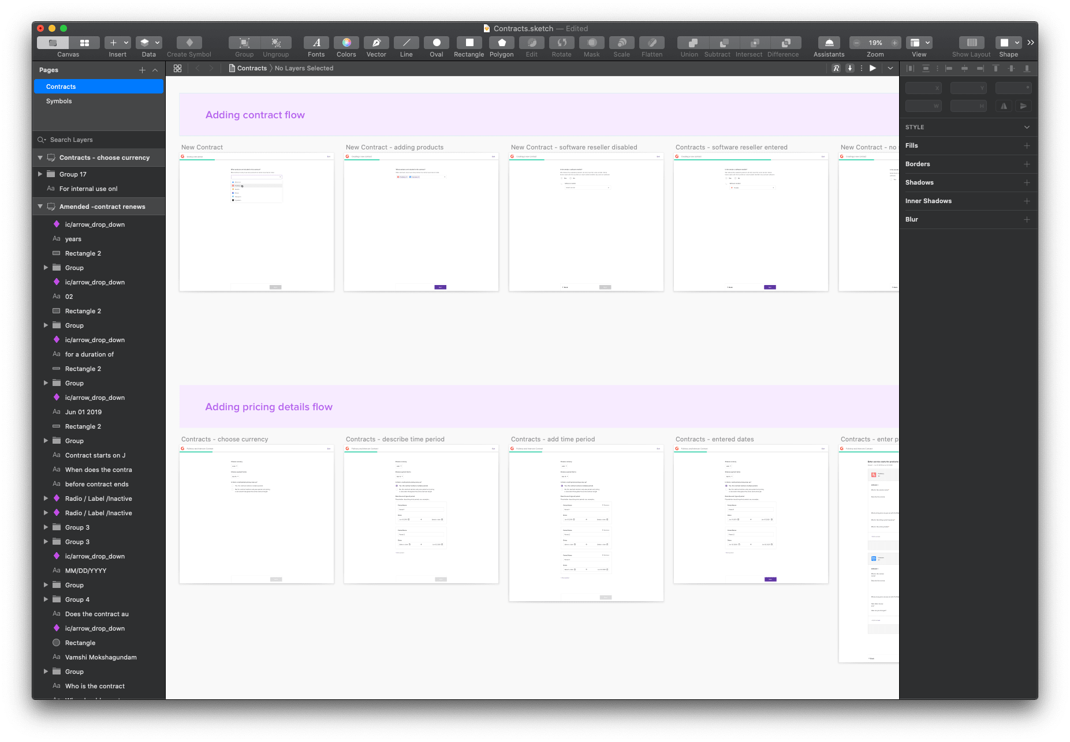Expand the Group 17 layer
Viewport: 1070px width, 742px height.
[x=40, y=174]
